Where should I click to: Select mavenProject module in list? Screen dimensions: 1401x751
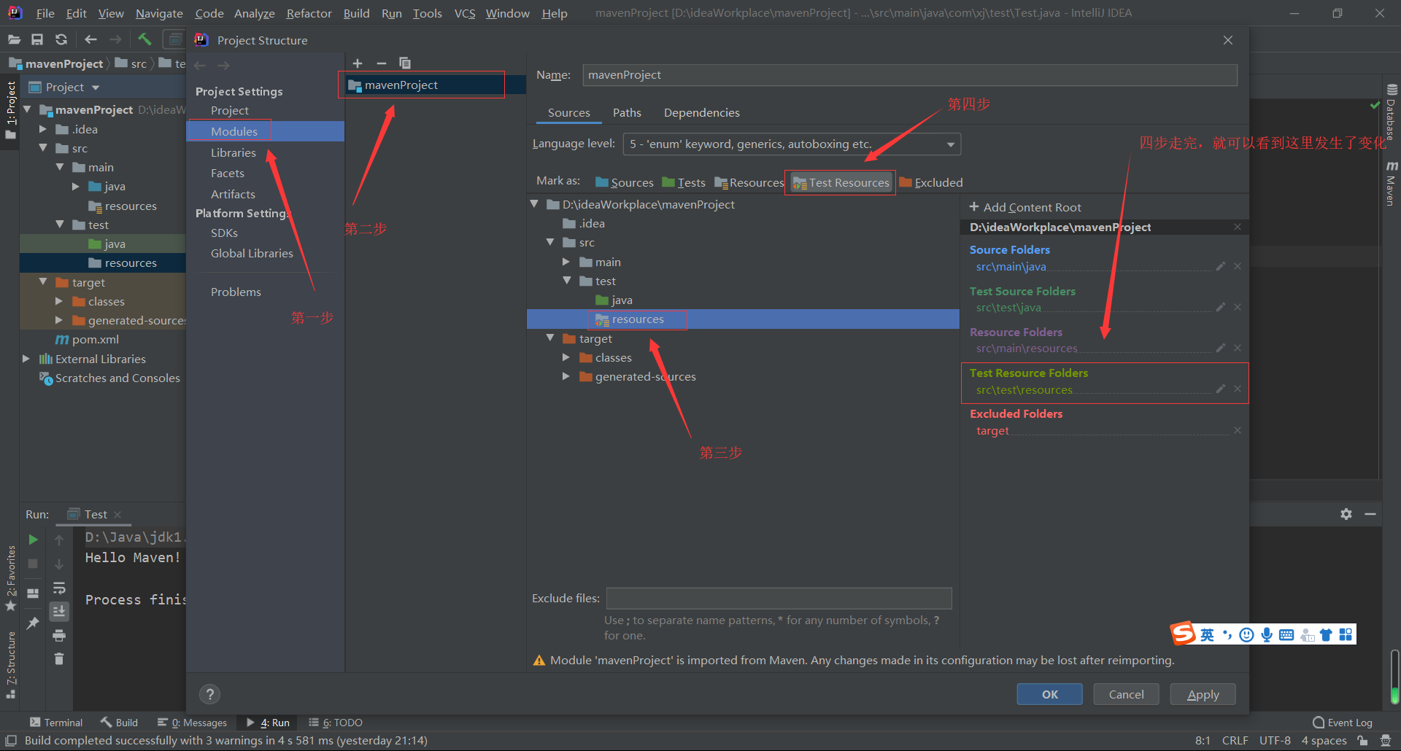click(x=436, y=85)
